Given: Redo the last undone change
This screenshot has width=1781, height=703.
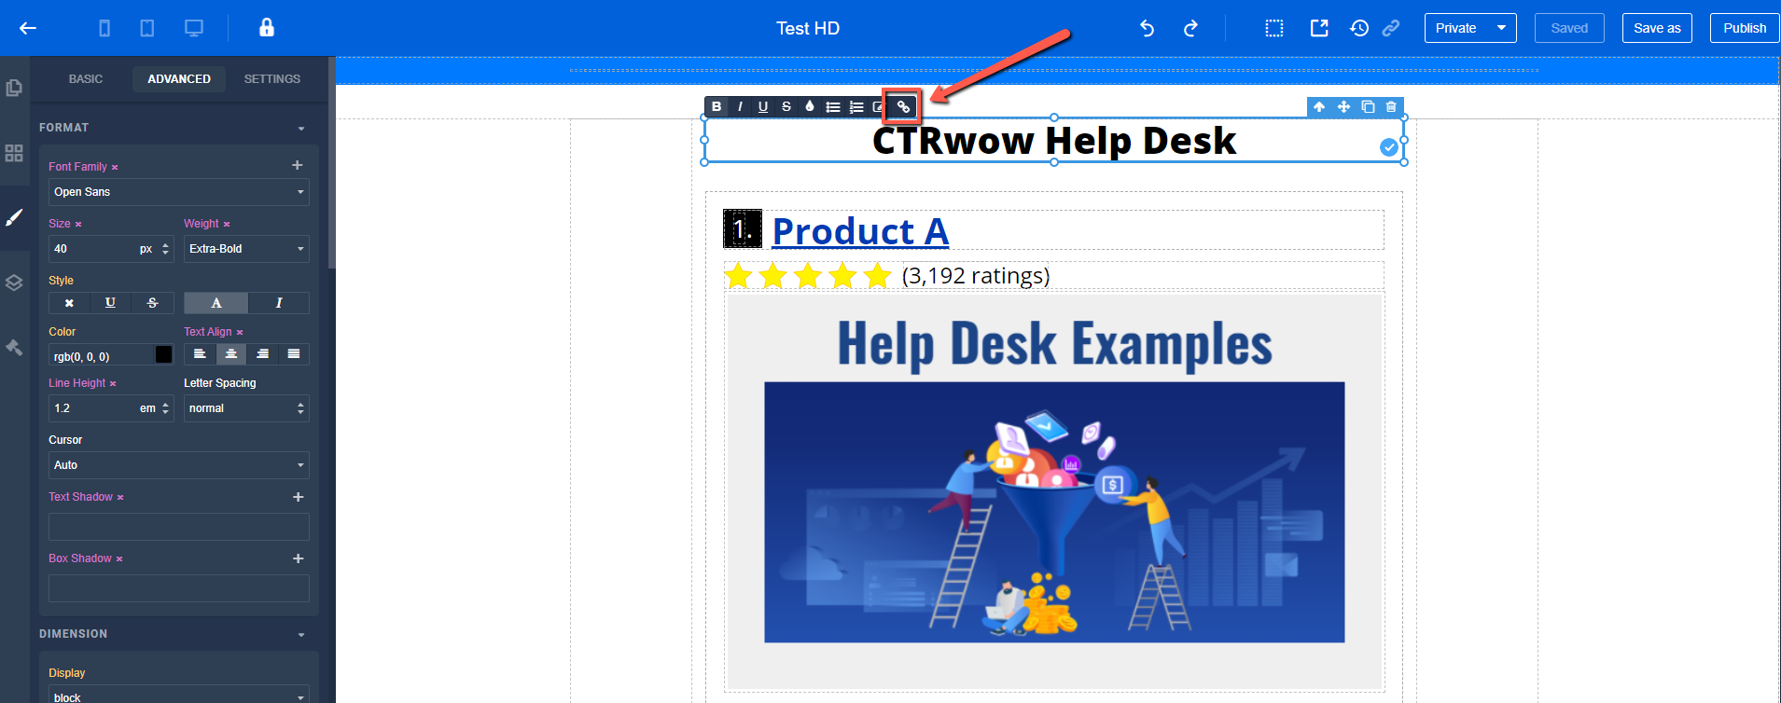Looking at the screenshot, I should tap(1190, 28).
